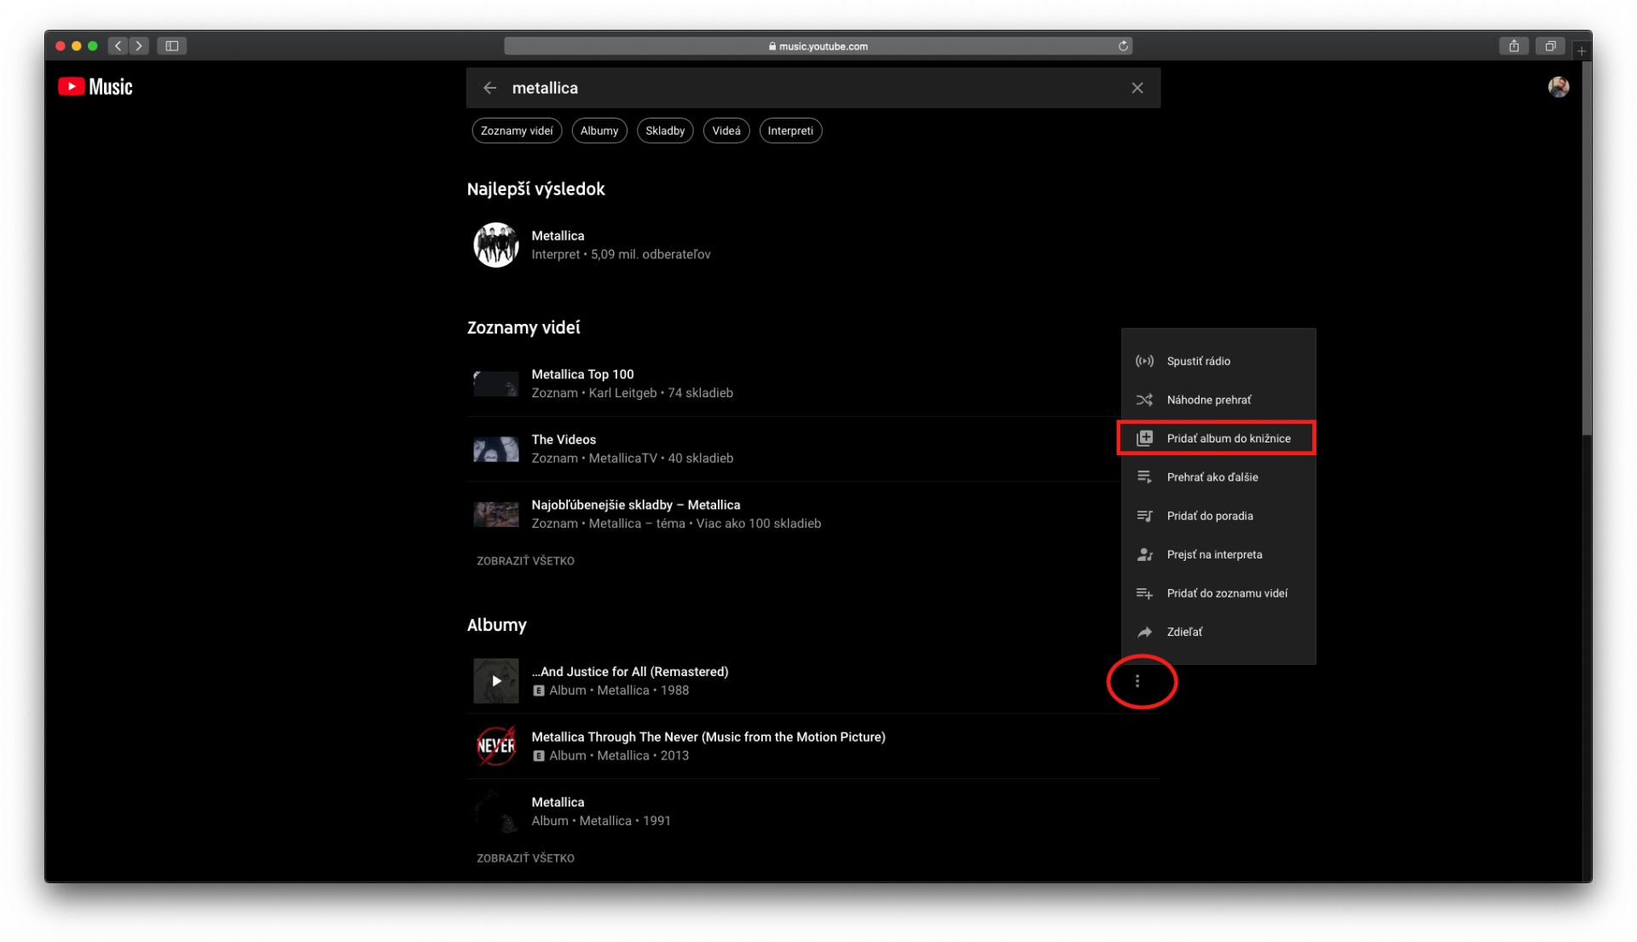Click the radio icon next to Spustiť rádio
Viewport: 1637px width, 942px height.
pyautogui.click(x=1144, y=361)
